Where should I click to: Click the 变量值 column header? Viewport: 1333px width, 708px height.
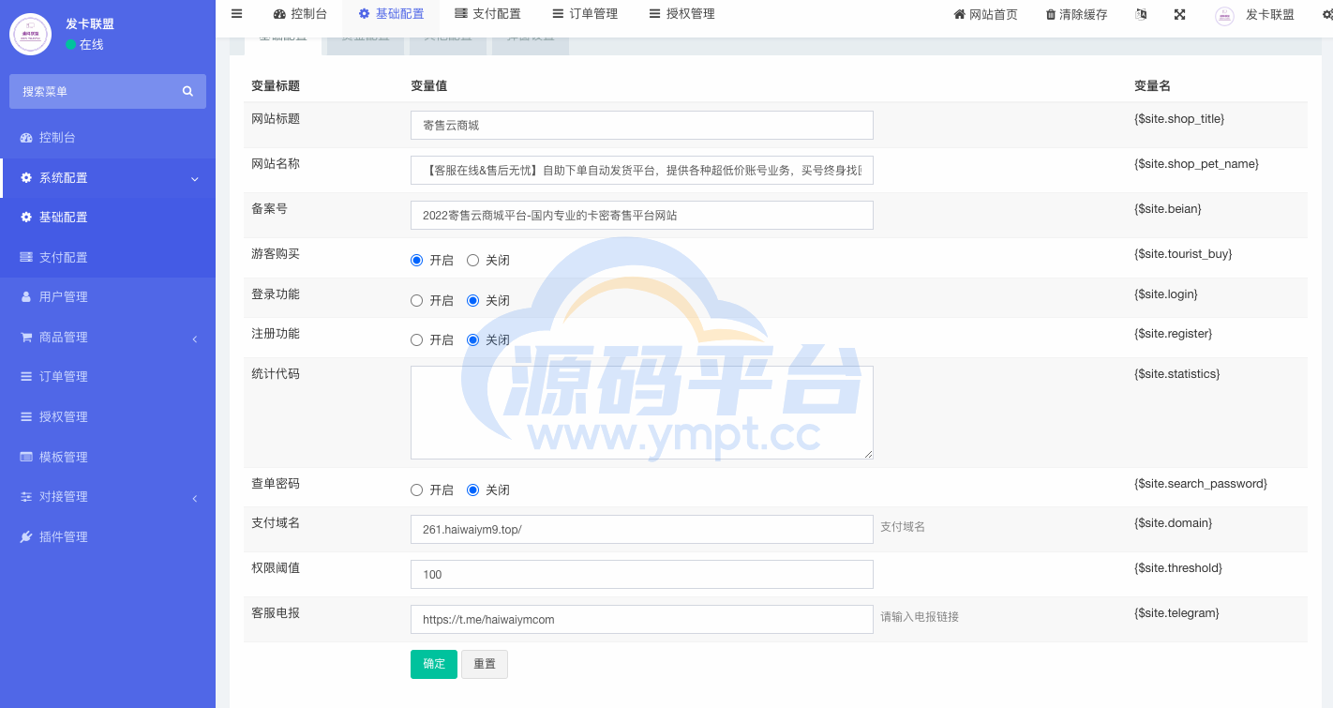click(429, 86)
